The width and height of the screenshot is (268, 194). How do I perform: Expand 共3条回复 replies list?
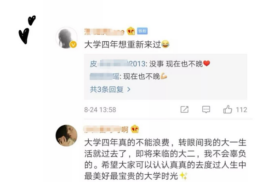click(110, 89)
